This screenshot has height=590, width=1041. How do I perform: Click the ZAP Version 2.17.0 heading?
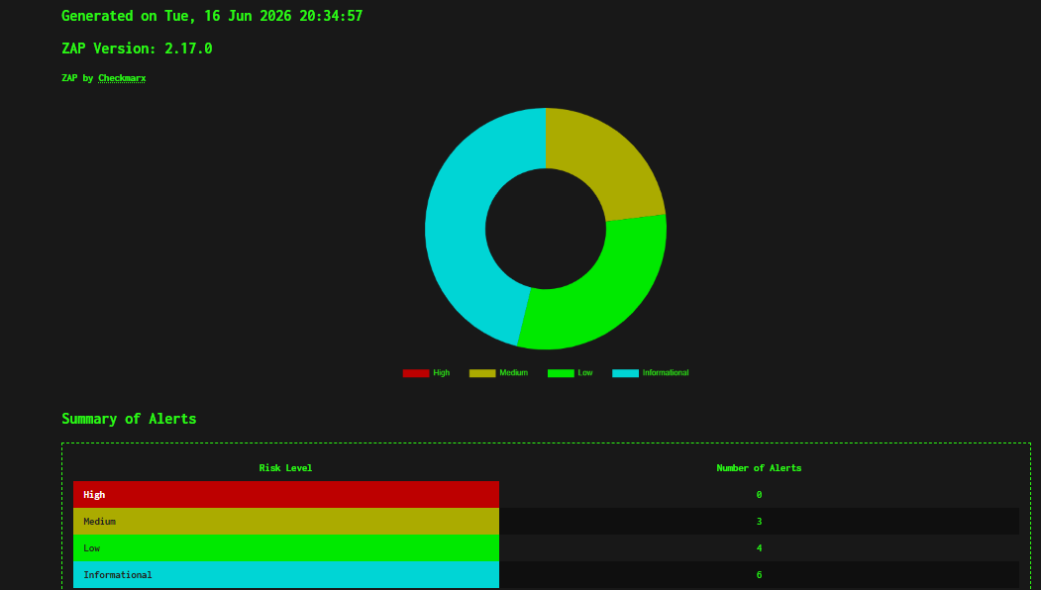click(137, 49)
